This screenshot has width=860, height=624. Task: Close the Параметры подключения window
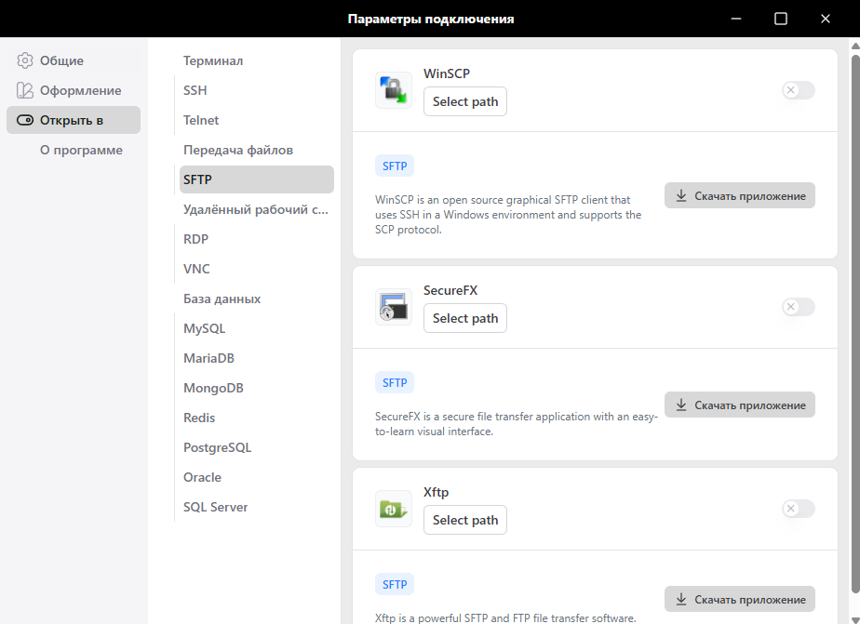coord(826,19)
